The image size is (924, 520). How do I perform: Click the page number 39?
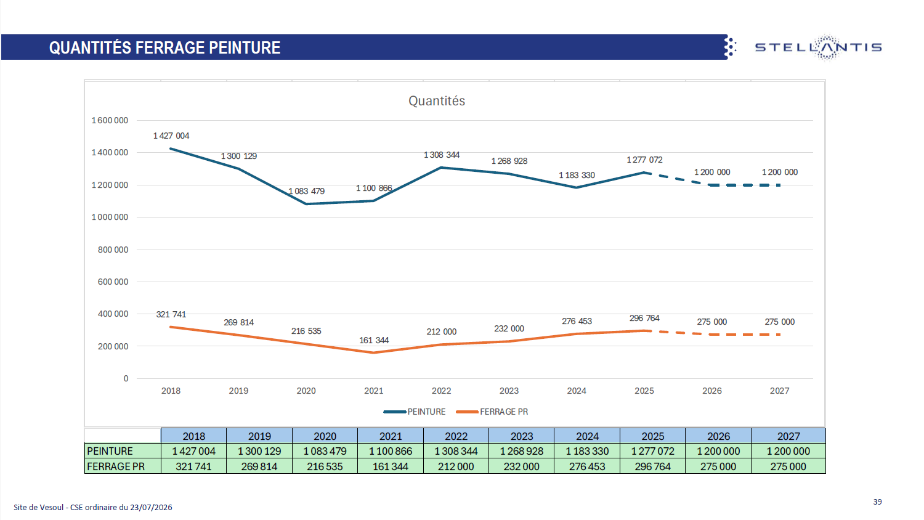coord(877,502)
